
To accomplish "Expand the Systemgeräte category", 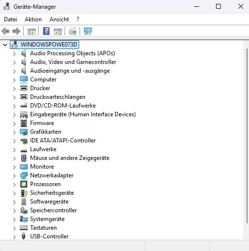I will 14,220.
